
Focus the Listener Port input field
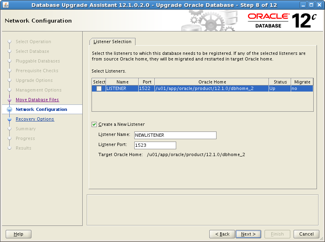[155, 145]
